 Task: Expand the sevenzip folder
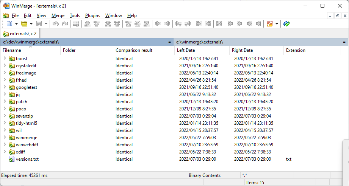(5, 116)
